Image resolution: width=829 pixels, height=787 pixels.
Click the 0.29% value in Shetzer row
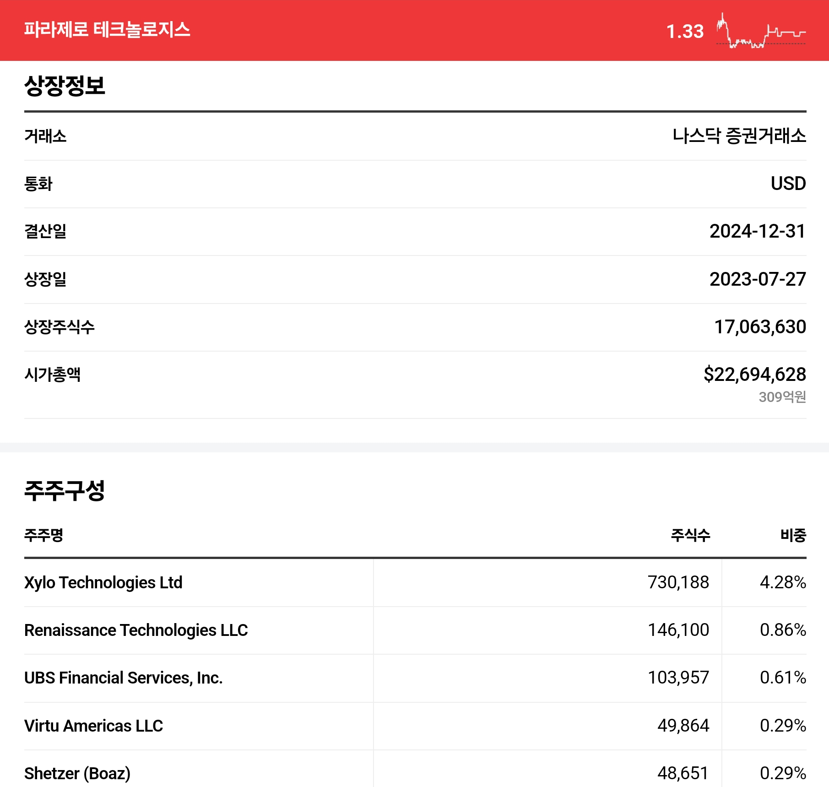pyautogui.click(x=783, y=773)
